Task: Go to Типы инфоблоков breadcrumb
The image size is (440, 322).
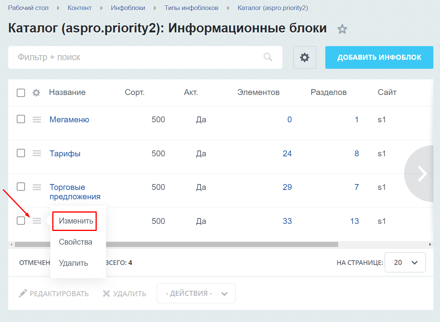Action: coord(192,8)
